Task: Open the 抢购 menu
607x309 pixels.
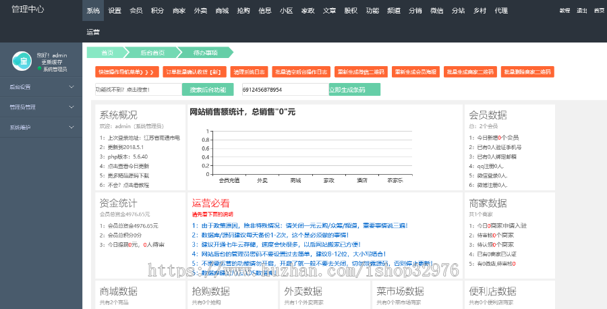Action: coord(243,10)
